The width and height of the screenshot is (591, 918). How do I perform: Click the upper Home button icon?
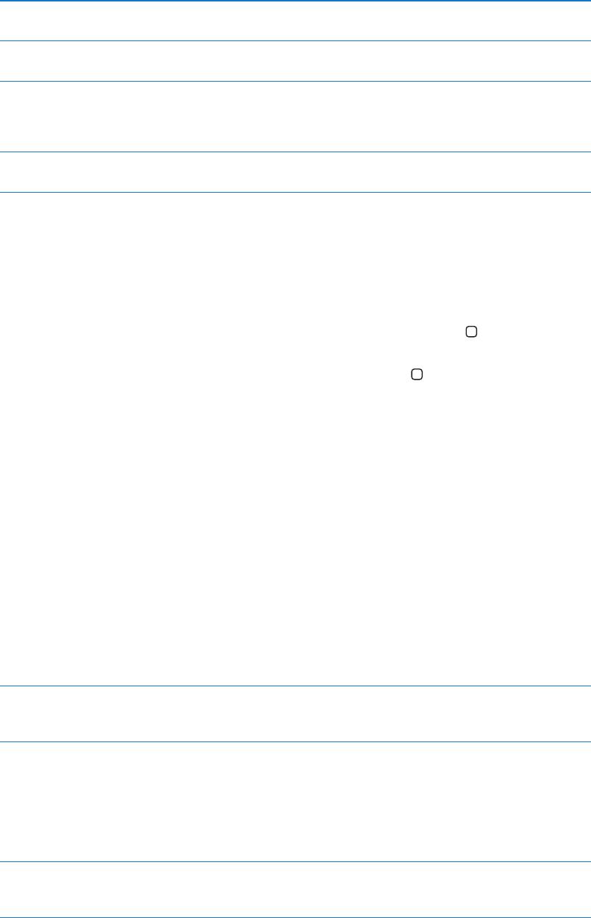(472, 332)
